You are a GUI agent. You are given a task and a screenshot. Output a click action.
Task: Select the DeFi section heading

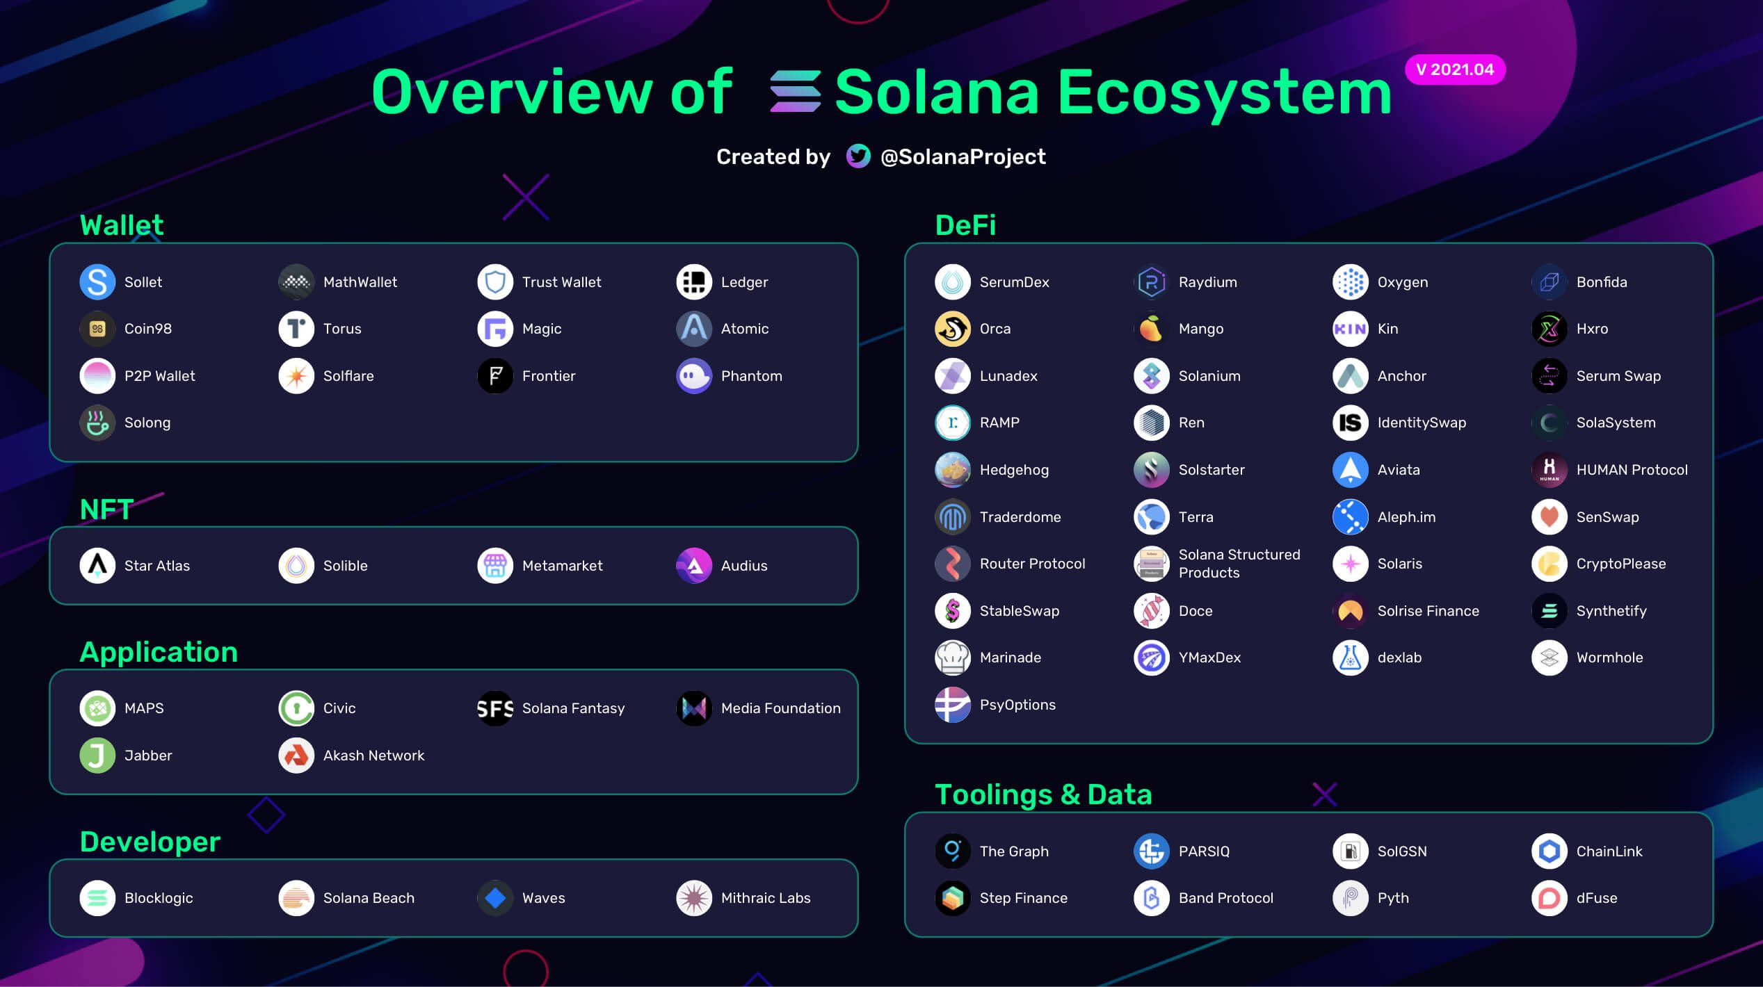tap(965, 225)
